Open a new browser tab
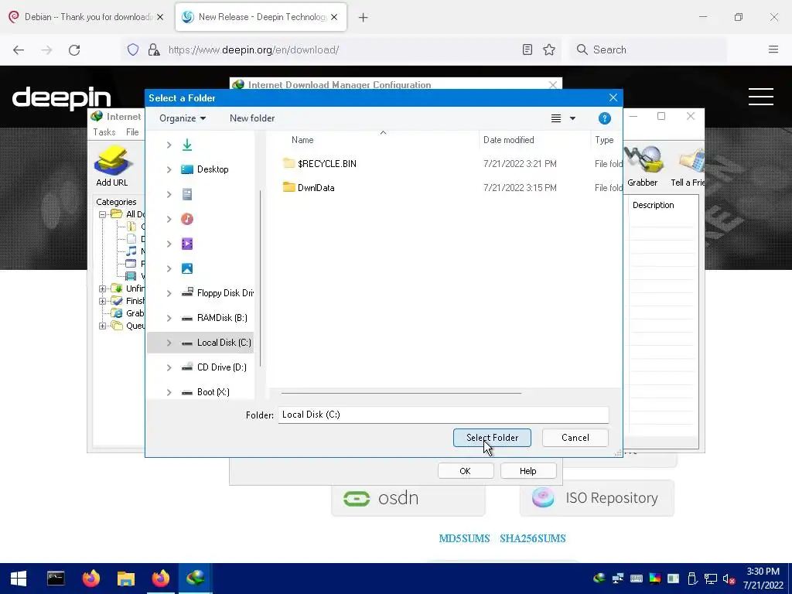The width and height of the screenshot is (792, 594). [x=364, y=18]
